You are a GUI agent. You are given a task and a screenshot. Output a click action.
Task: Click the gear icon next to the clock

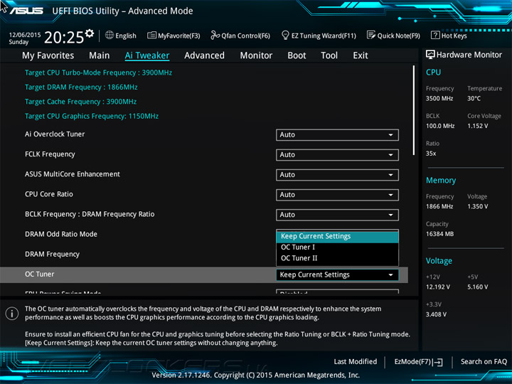(90, 33)
